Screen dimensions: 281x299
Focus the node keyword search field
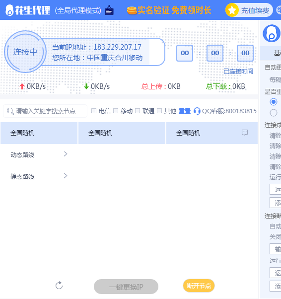(45, 111)
